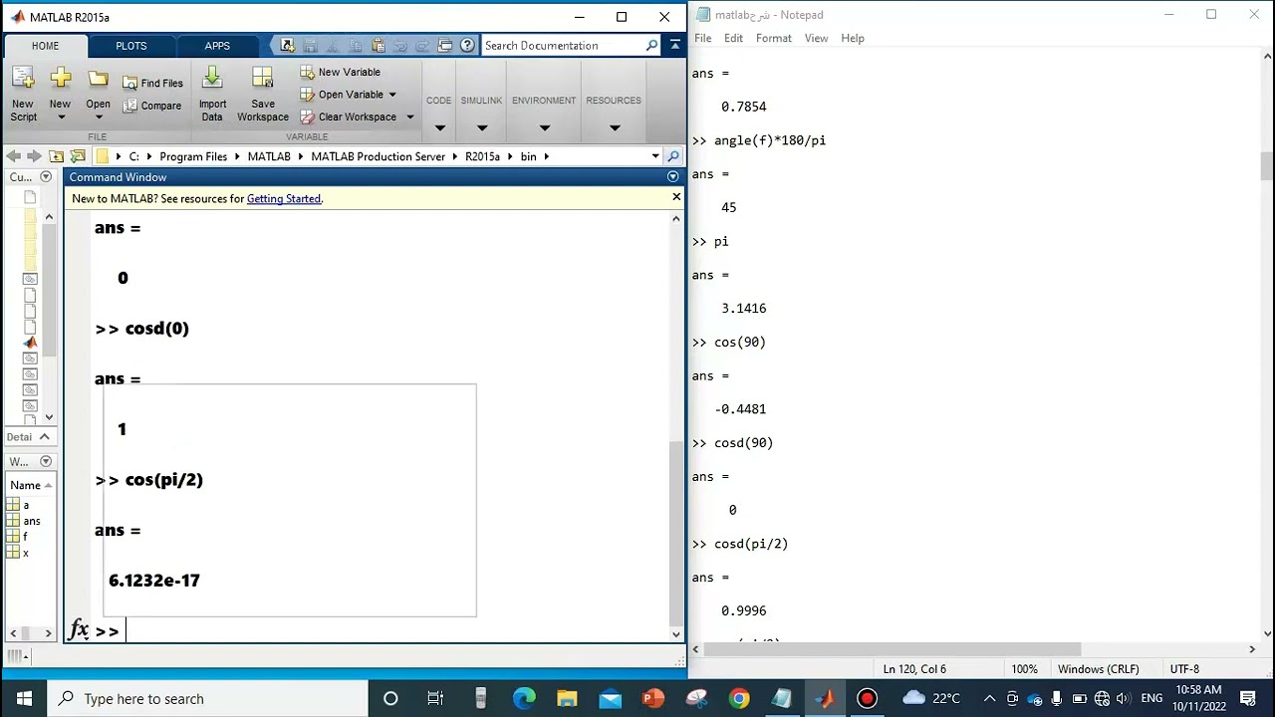The height and width of the screenshot is (717, 1275).
Task: Click the up one level folder icon
Action: [57, 156]
